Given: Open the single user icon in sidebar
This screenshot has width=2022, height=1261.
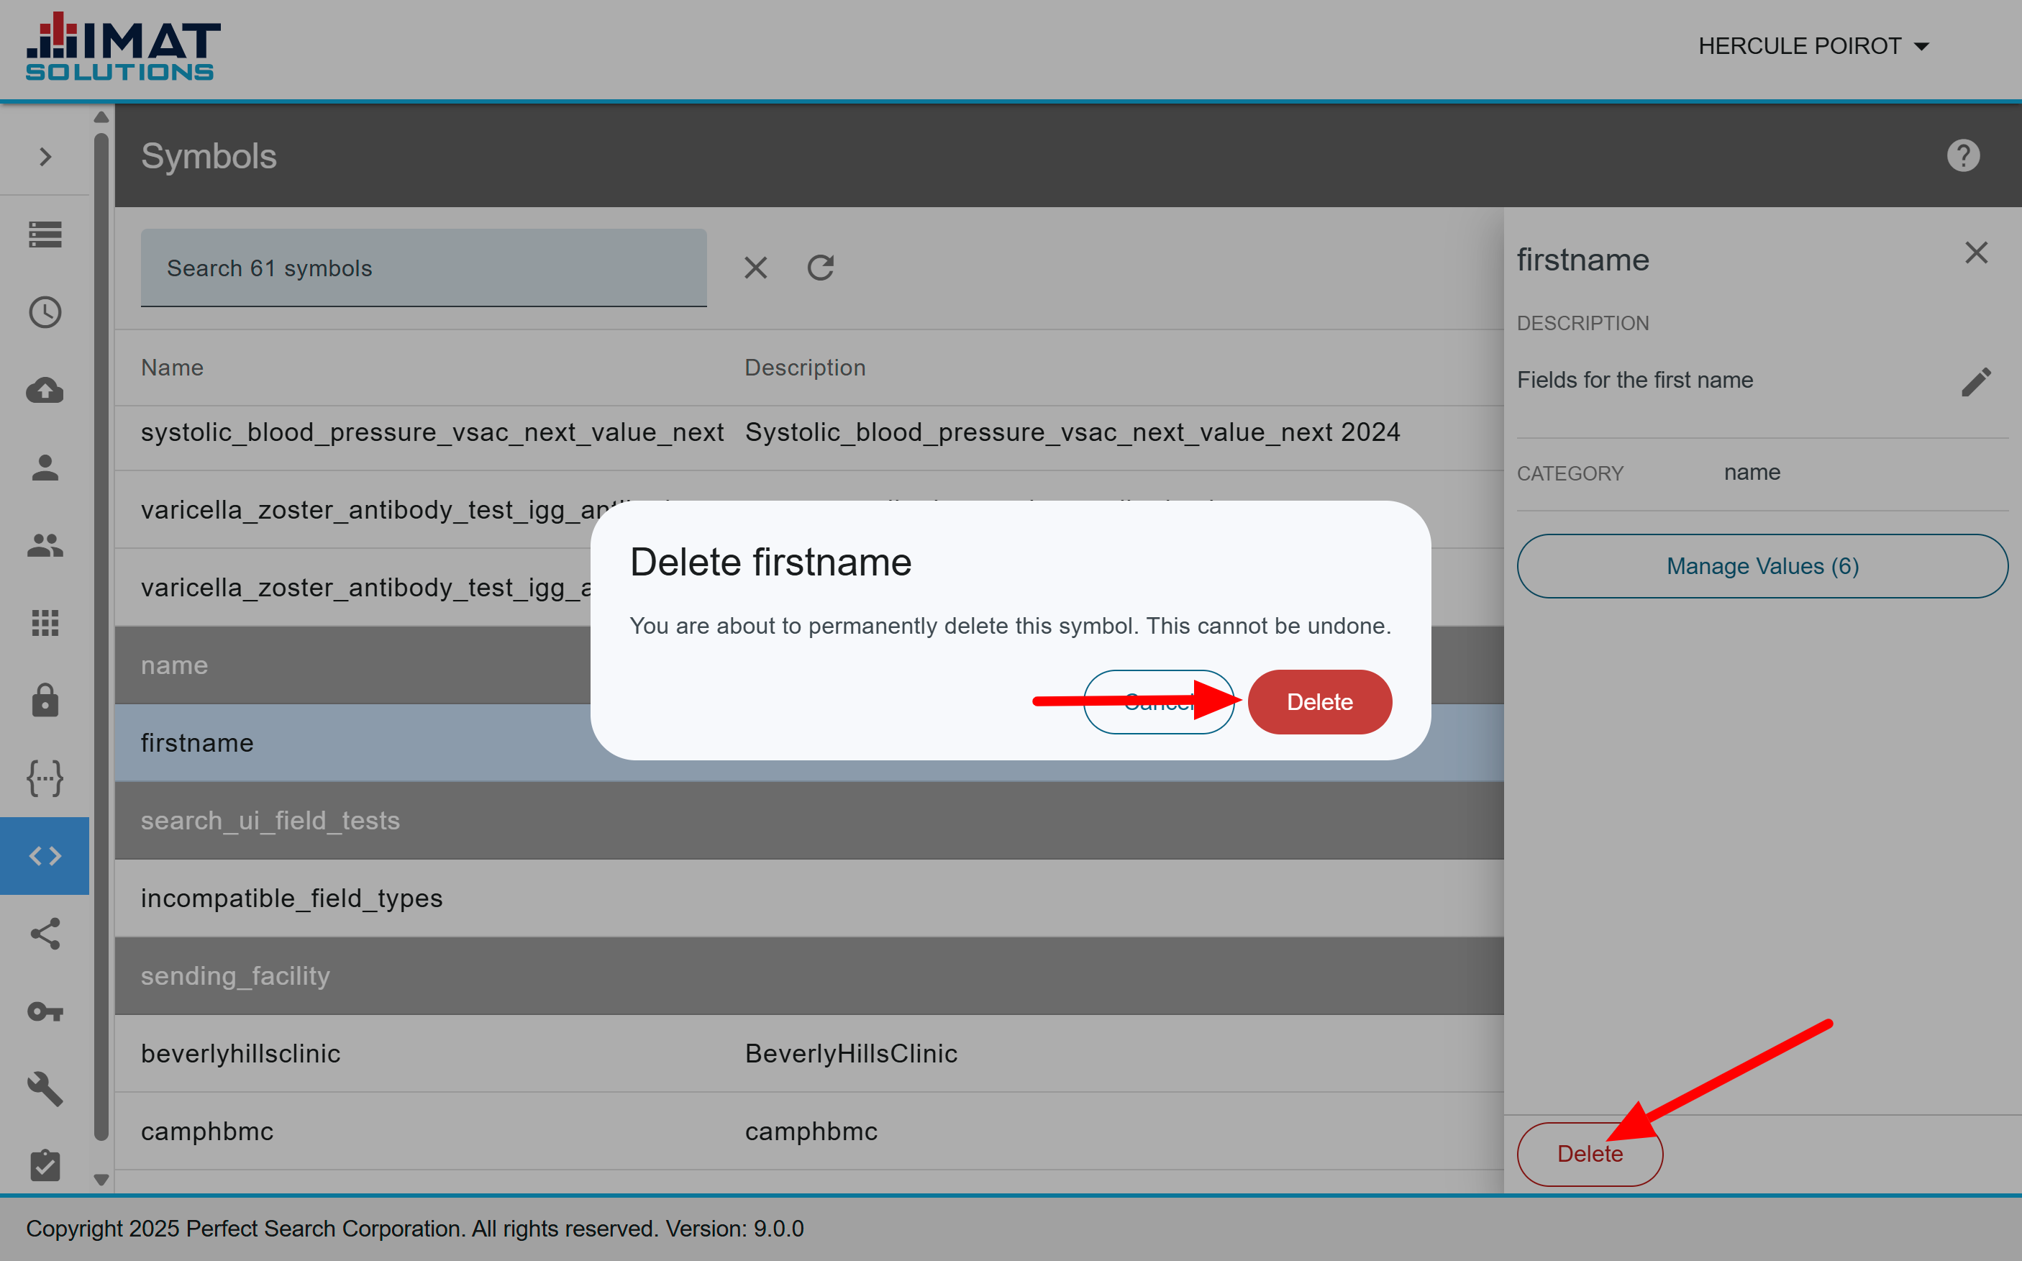Looking at the screenshot, I should (x=45, y=467).
